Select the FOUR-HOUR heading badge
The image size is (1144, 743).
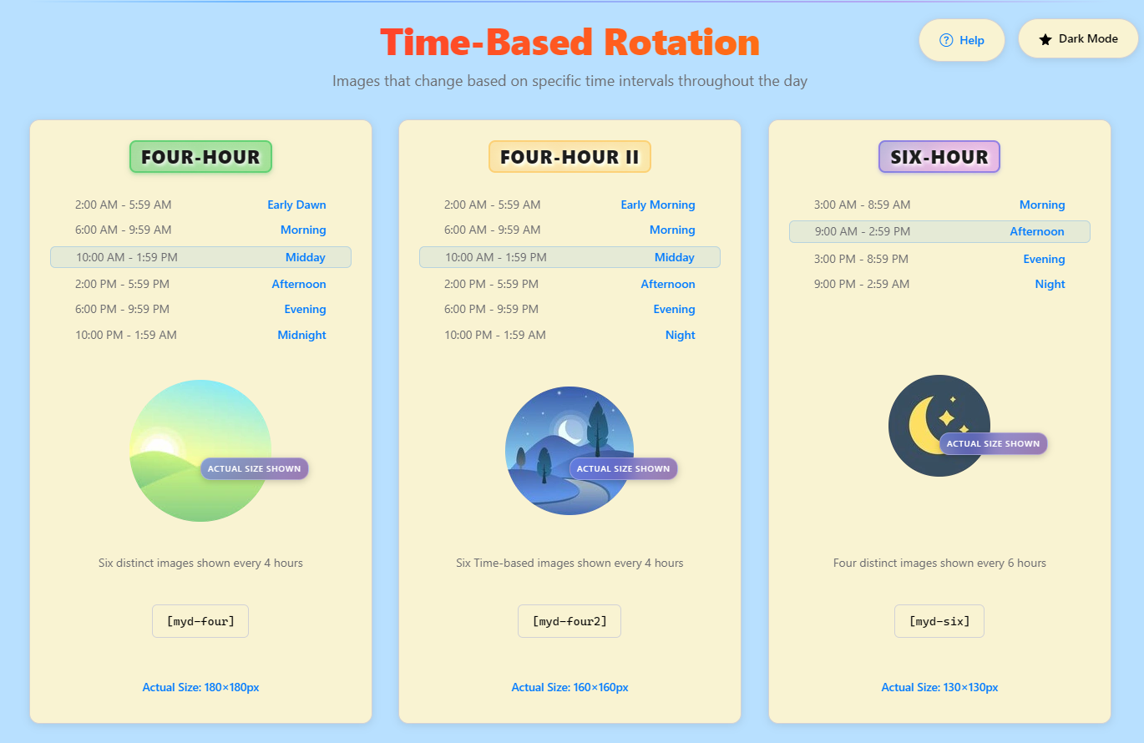click(200, 157)
